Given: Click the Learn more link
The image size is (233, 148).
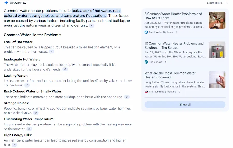Looking at the screenshot, I should tap(214, 3).
